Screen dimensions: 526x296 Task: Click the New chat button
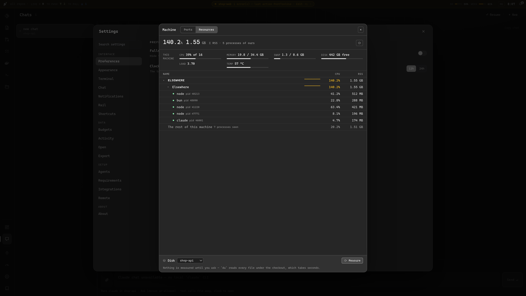513,15
